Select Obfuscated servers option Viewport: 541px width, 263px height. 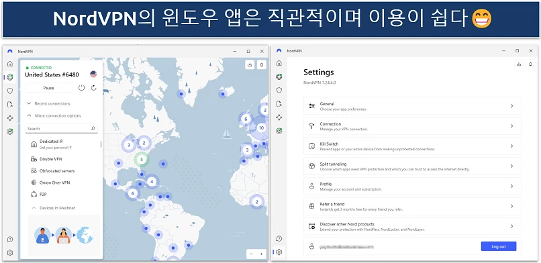pyautogui.click(x=52, y=170)
